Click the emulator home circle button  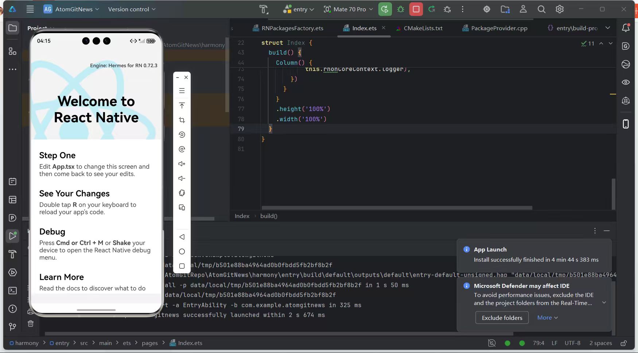coord(182,251)
